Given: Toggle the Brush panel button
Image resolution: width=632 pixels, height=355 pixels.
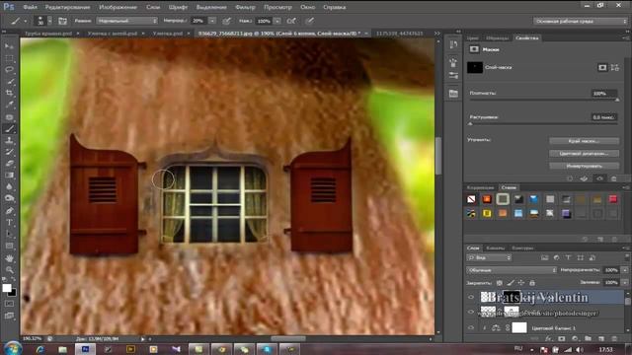Looking at the screenshot, I should [62, 21].
